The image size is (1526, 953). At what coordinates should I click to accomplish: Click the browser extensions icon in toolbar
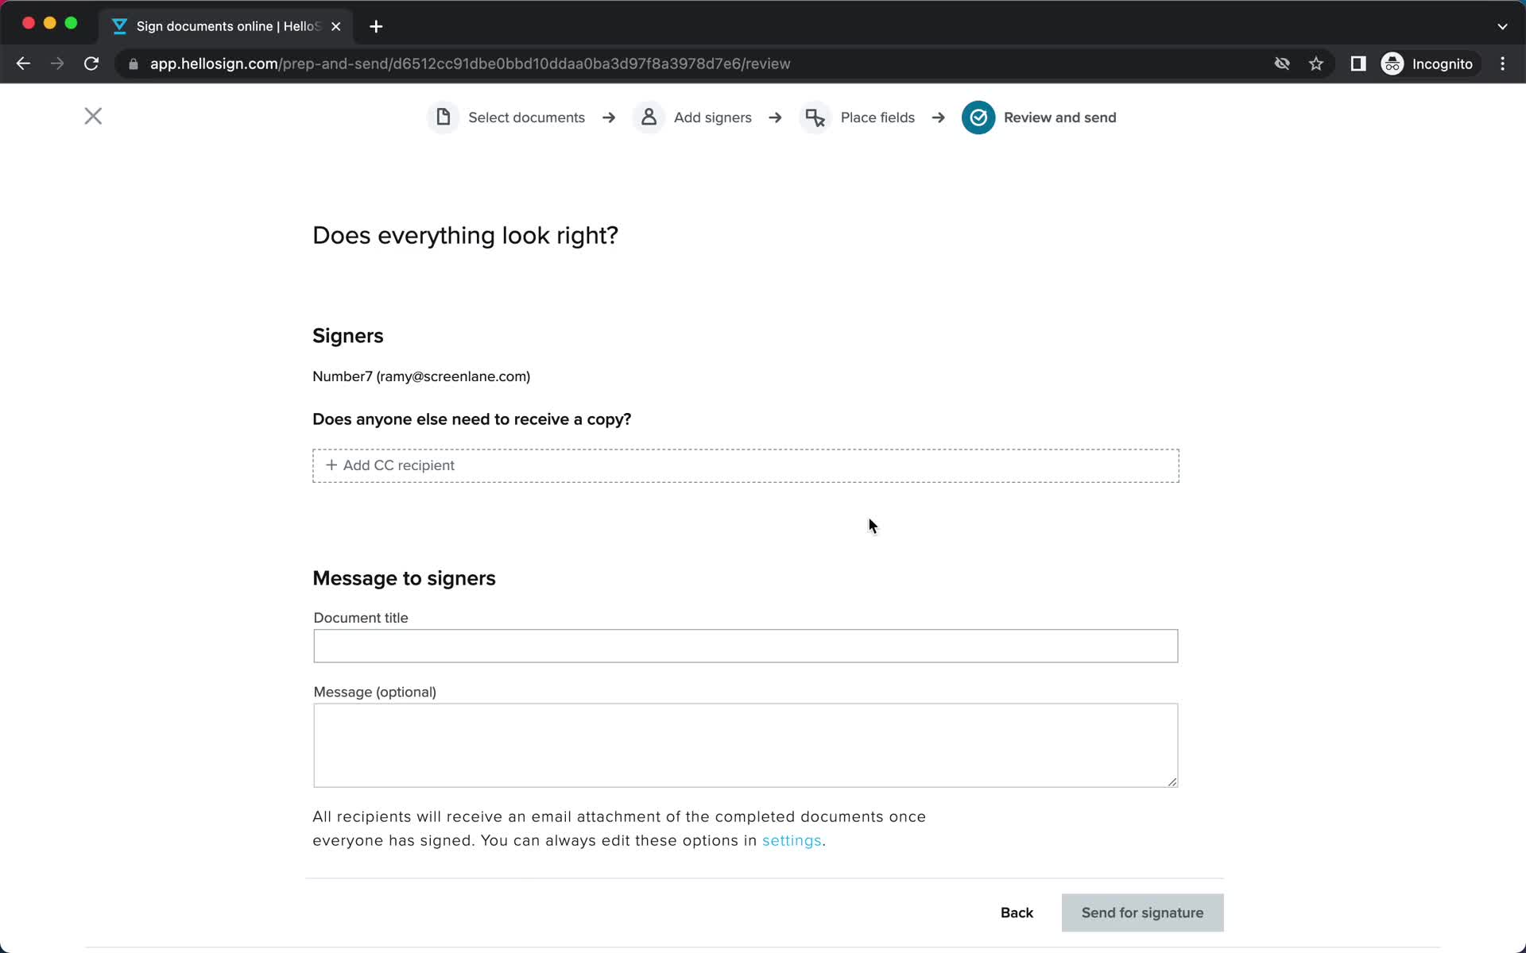click(1357, 64)
